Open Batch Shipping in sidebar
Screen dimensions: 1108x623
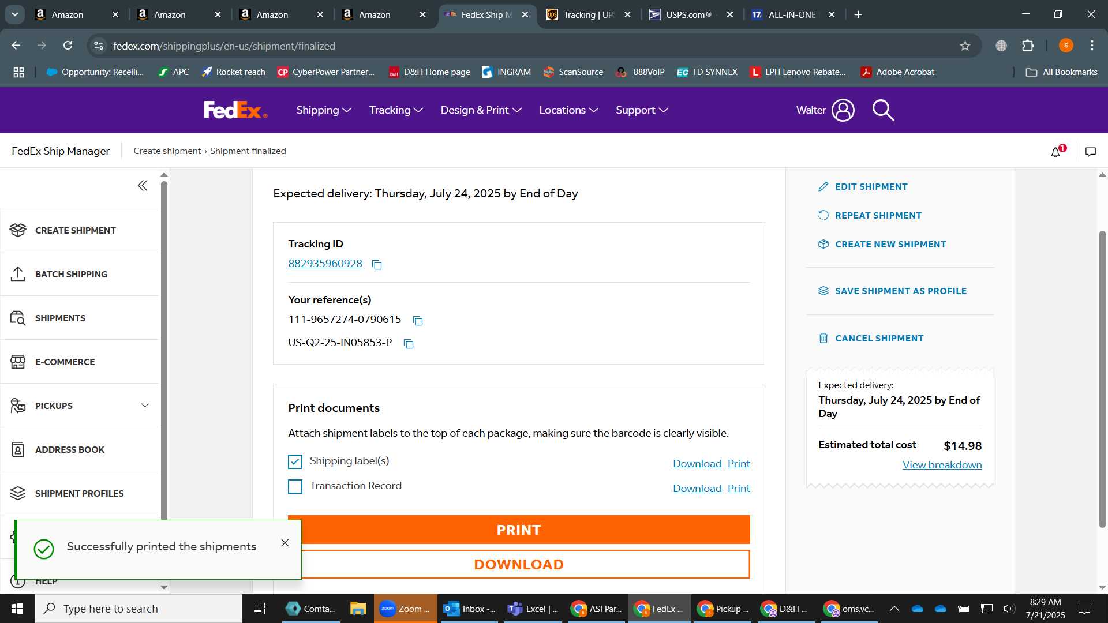tap(80, 274)
